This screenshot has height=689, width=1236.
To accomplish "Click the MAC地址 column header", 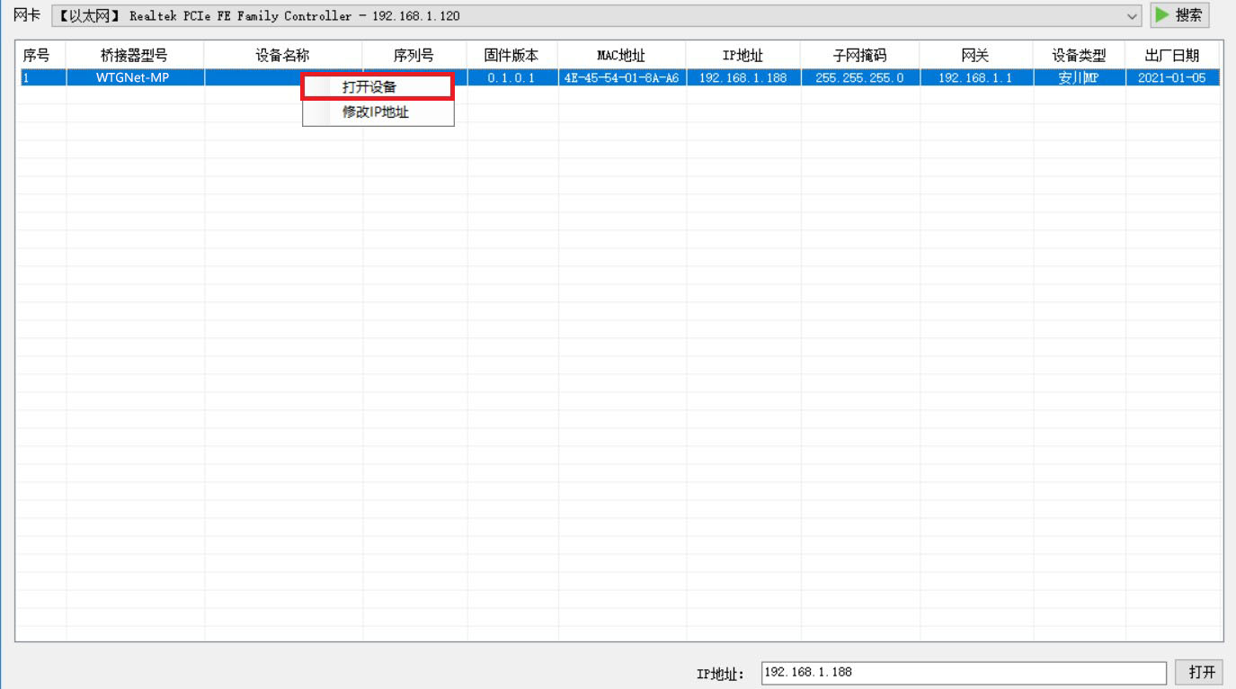I will [621, 55].
